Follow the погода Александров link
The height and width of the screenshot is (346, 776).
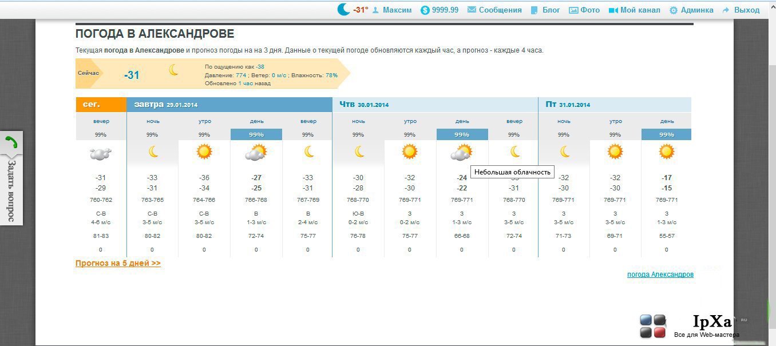(660, 275)
